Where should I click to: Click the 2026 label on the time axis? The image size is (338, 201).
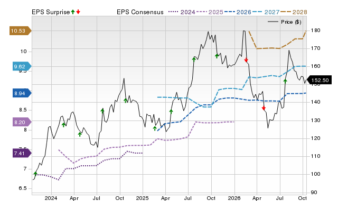click(x=234, y=198)
